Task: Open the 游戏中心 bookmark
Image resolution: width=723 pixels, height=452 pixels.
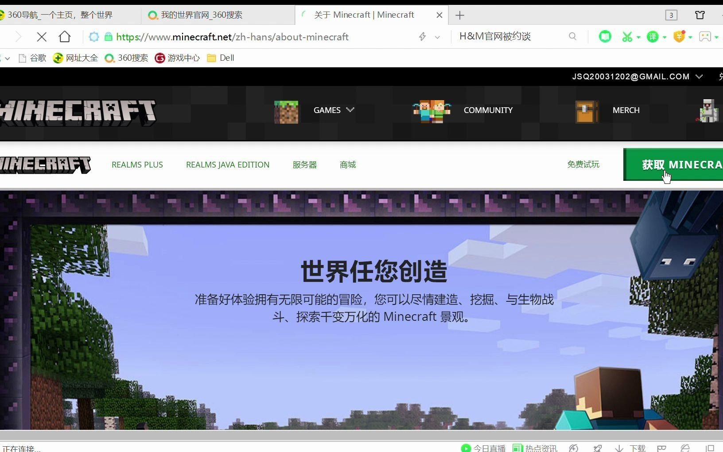Action: click(177, 58)
